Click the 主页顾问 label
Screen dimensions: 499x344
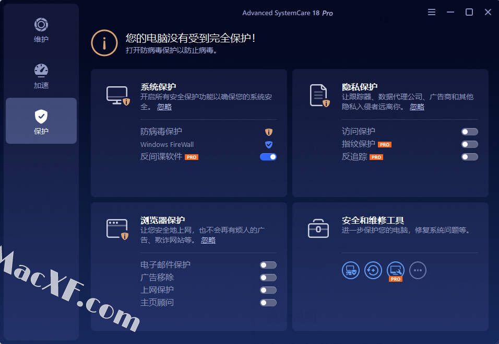tap(157, 302)
